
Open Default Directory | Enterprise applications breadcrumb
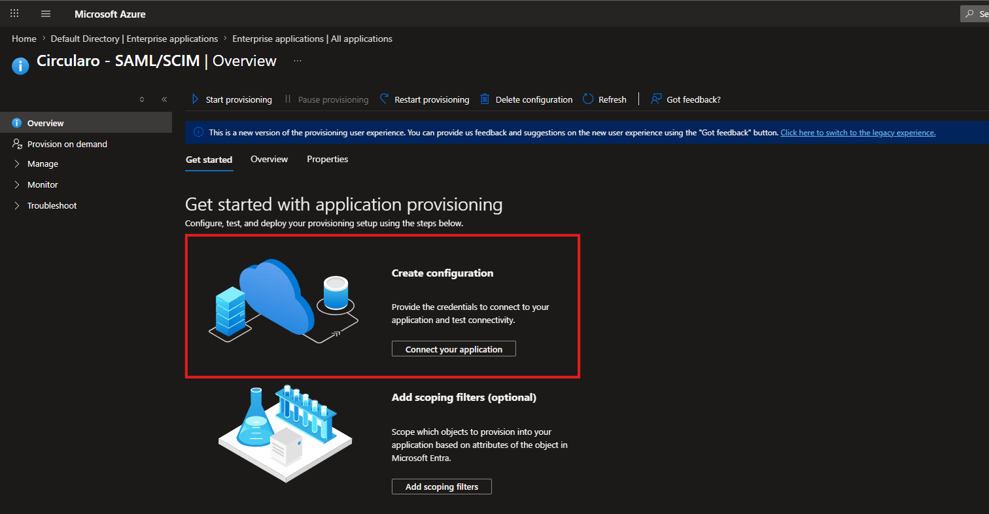pos(134,39)
